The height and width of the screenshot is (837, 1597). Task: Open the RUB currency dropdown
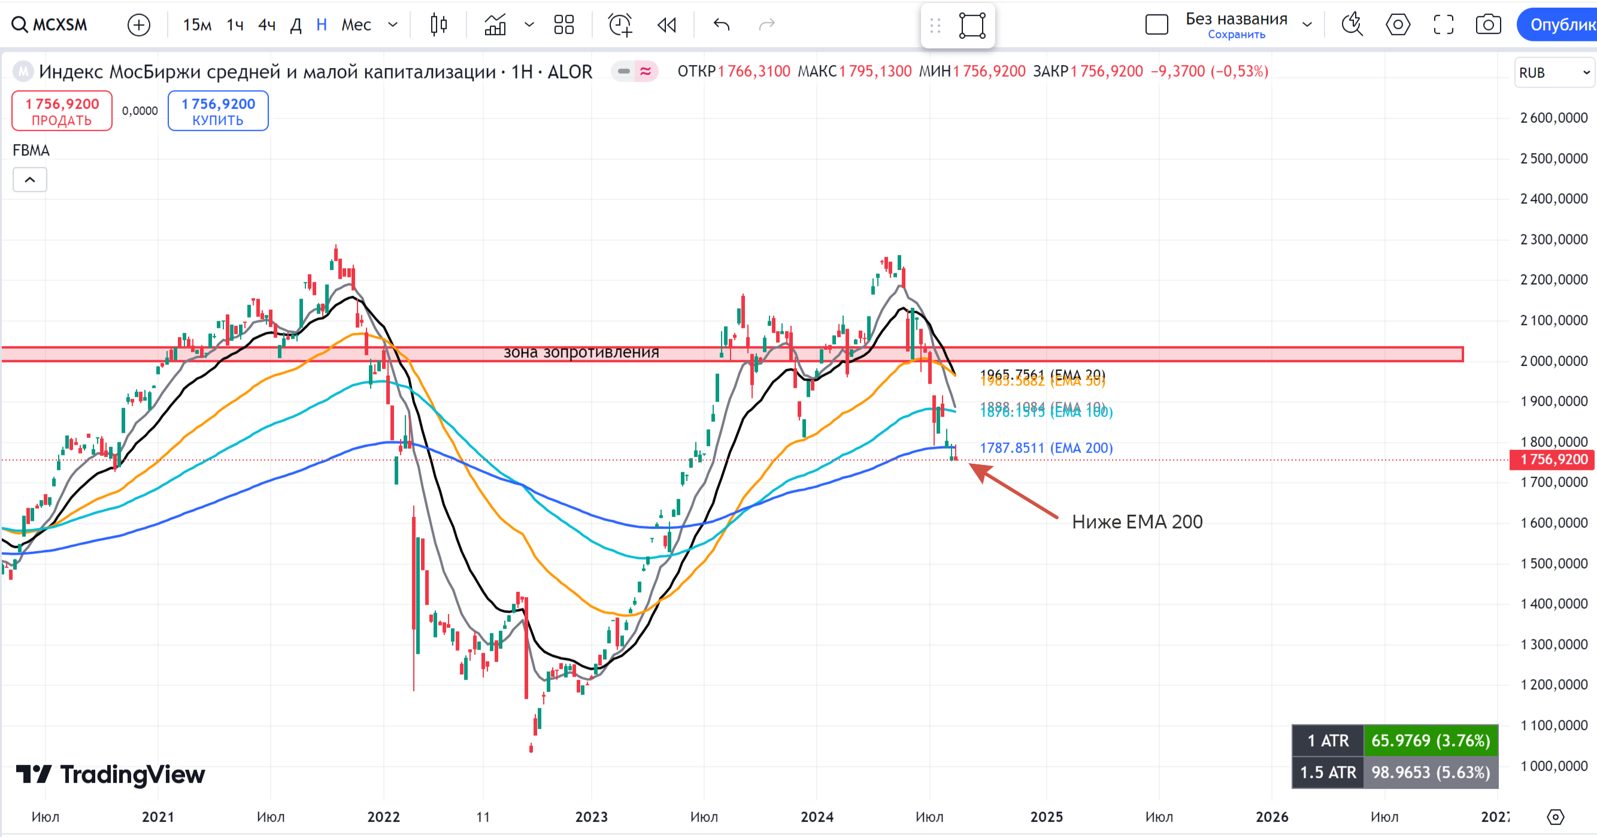point(1554,72)
